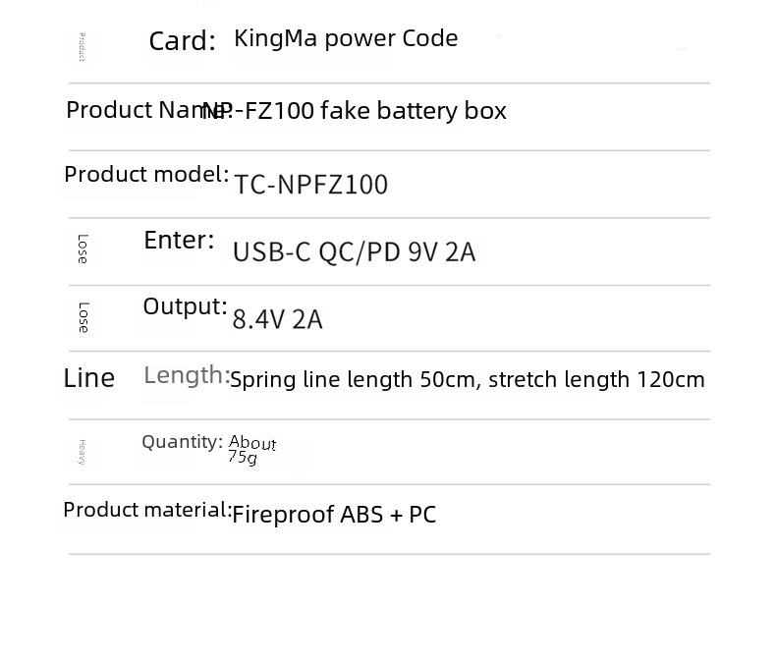Viewport: 776px width, 663px height.
Task: Click rotated Lose text beside Output
Action: coord(83,317)
